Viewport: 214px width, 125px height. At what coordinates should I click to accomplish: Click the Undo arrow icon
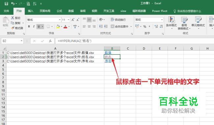13,4
